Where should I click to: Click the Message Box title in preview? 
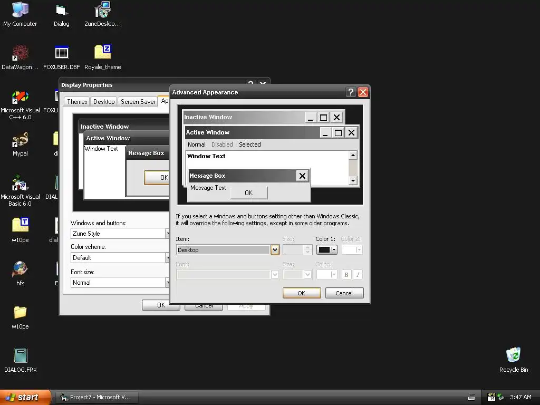tap(207, 176)
